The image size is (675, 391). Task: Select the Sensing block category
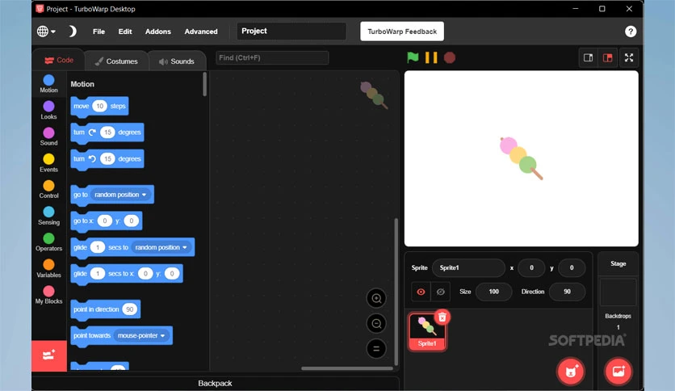tap(48, 216)
